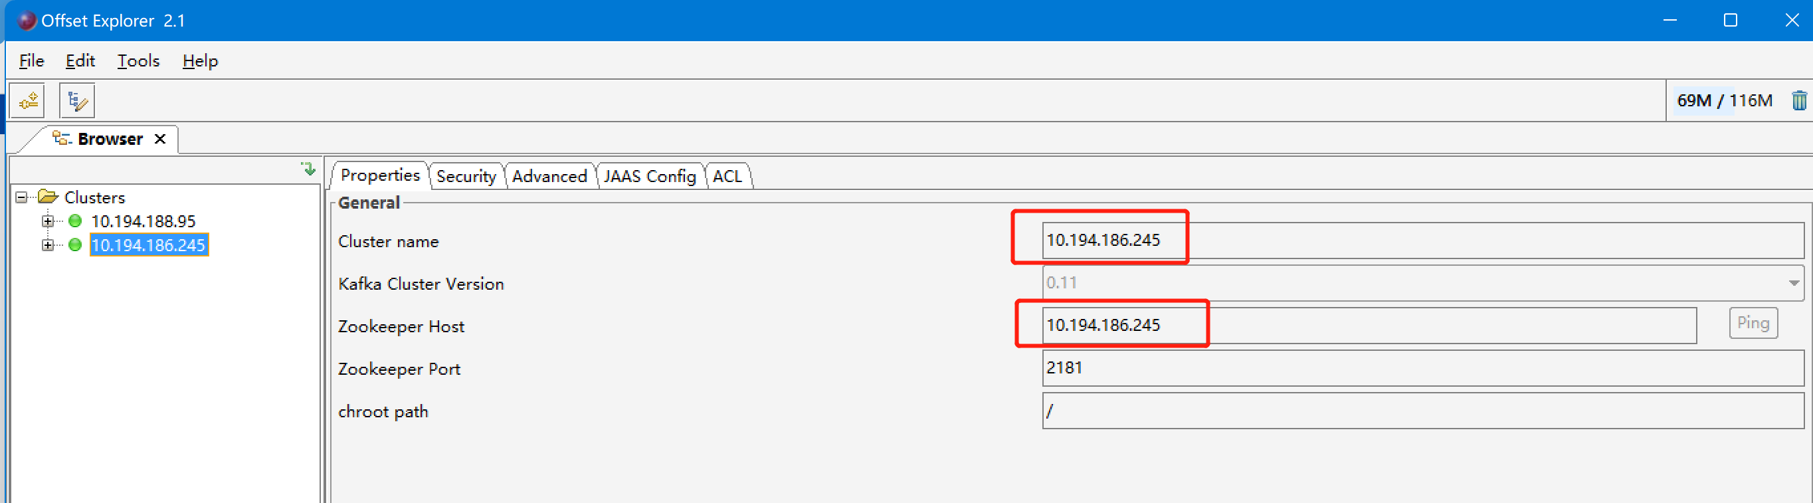Image resolution: width=1813 pixels, height=503 pixels.
Task: Click green status dot of 10.194.186.245
Action: click(x=75, y=245)
